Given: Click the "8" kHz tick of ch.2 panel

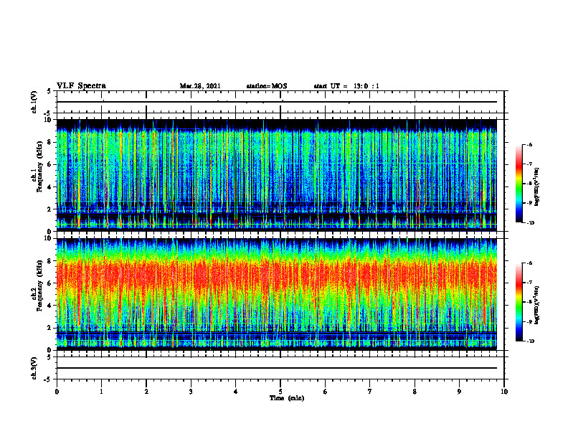Looking at the screenshot, I should click(50, 261).
